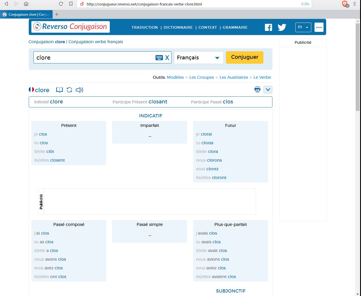361x296 pixels.
Task: Click the verb search input field
Action: pos(94,58)
